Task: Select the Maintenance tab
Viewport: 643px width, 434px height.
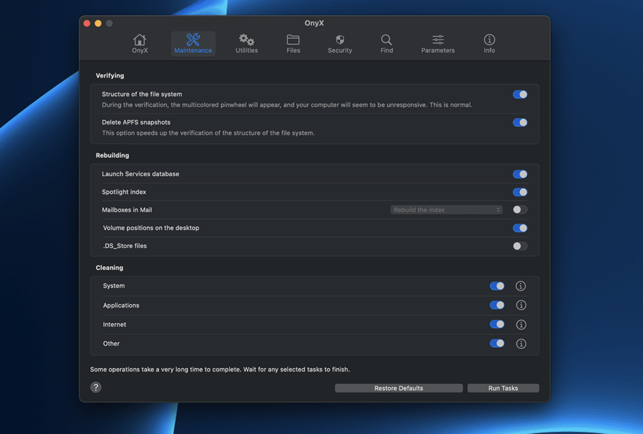Action: coord(193,44)
